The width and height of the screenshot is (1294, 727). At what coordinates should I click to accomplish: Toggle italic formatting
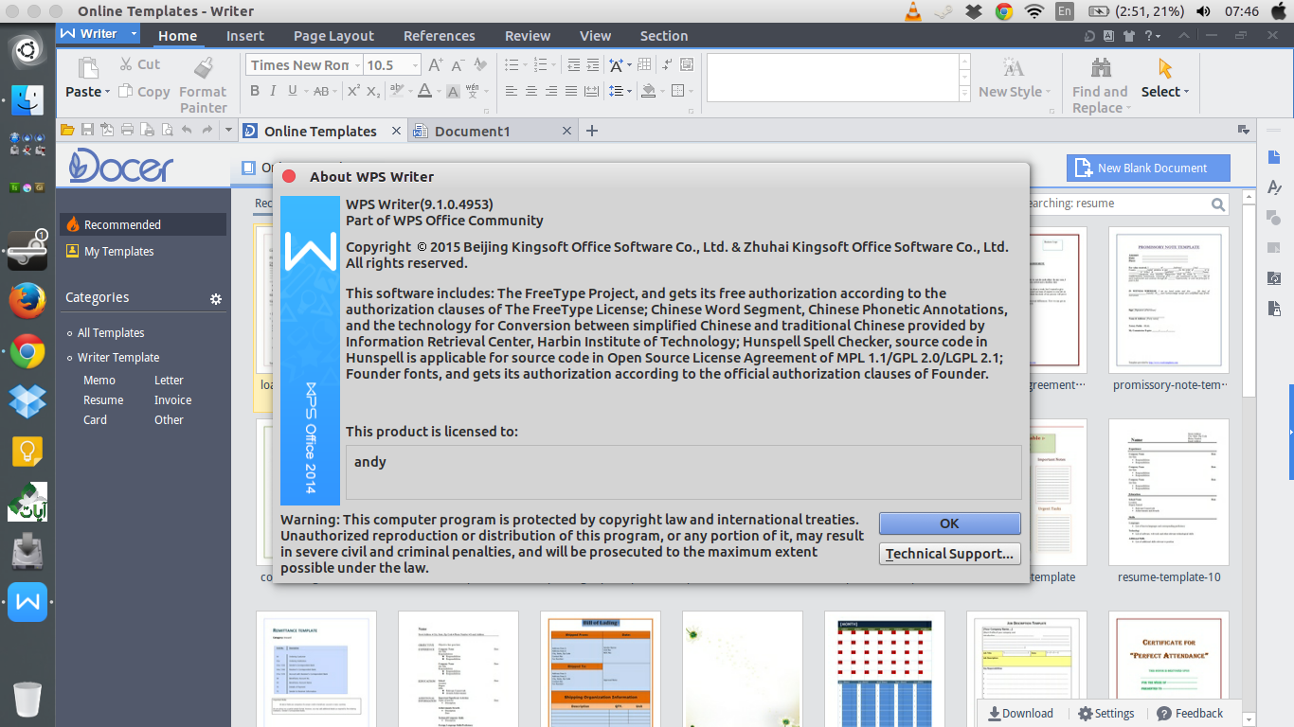[273, 91]
